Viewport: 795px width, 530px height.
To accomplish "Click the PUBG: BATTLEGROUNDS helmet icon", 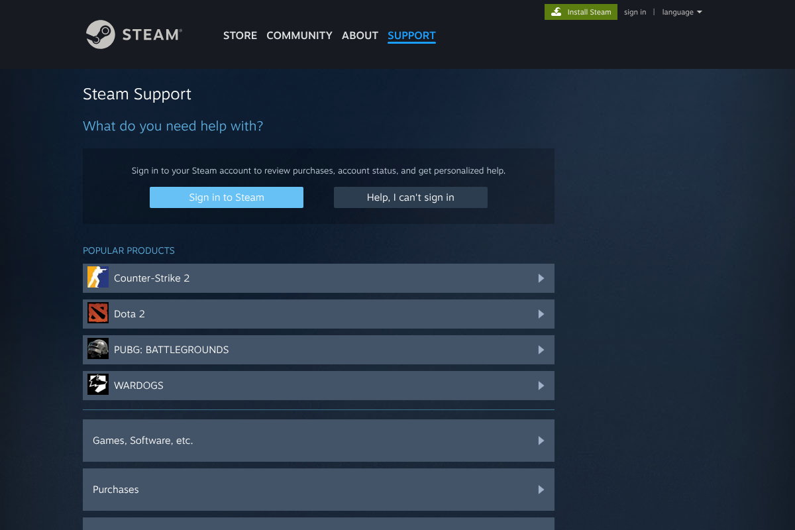I will 98,349.
